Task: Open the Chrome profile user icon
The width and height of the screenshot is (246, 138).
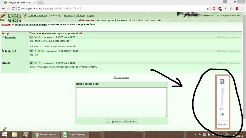Action: 225,2
